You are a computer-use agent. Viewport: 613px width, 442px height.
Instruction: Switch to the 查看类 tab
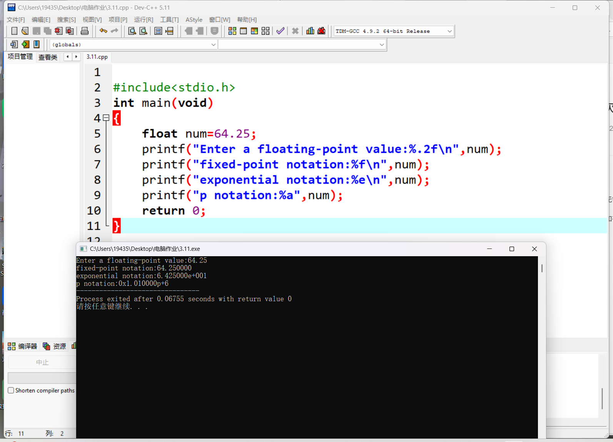(x=48, y=57)
